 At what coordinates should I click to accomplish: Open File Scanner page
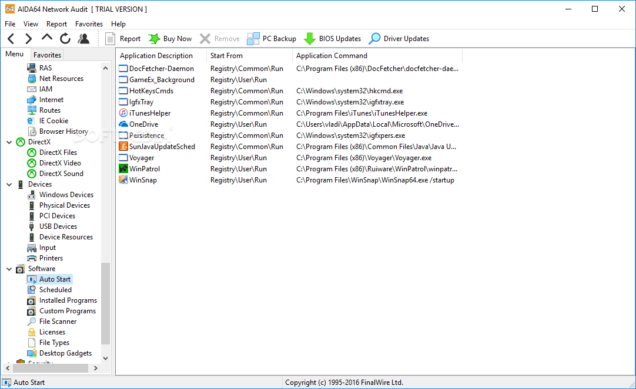click(58, 322)
